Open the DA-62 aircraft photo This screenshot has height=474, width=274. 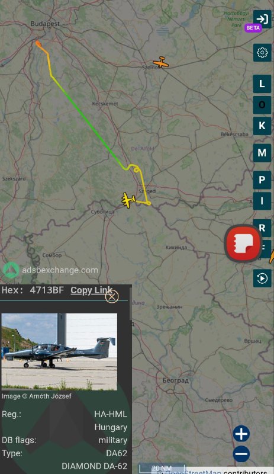59,351
